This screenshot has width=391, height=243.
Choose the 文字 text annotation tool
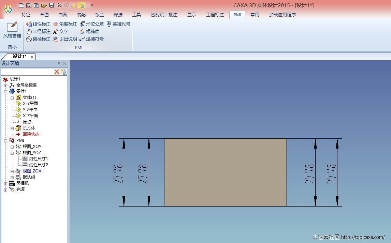click(x=61, y=31)
